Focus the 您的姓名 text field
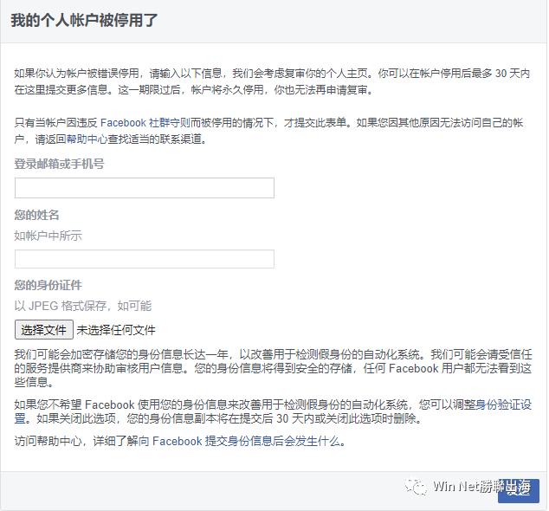 (x=145, y=259)
